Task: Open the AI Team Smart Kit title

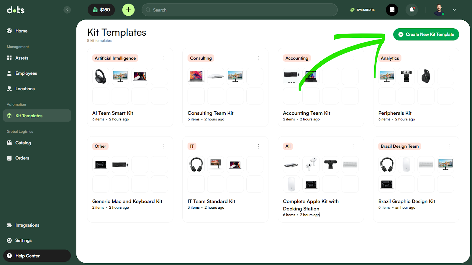Action: tap(113, 113)
